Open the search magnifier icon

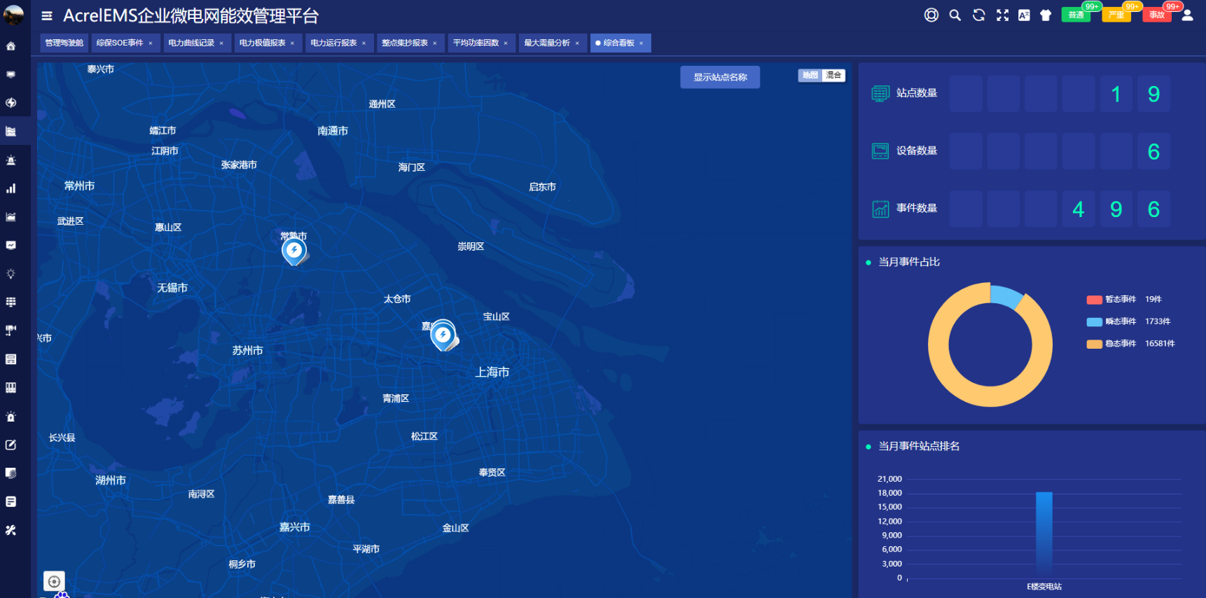(x=955, y=15)
